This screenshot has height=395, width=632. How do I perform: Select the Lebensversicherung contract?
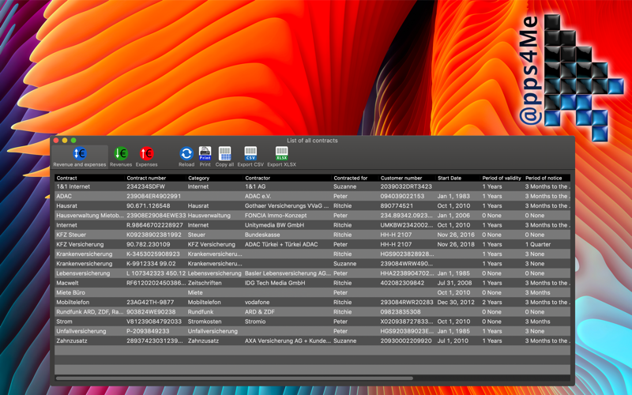coord(312,273)
